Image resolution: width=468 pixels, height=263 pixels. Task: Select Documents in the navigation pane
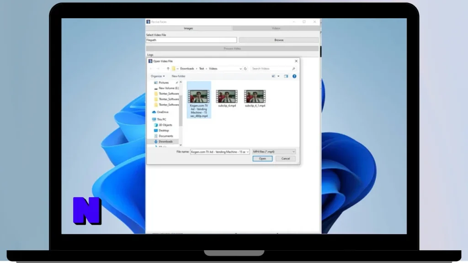coord(163,136)
